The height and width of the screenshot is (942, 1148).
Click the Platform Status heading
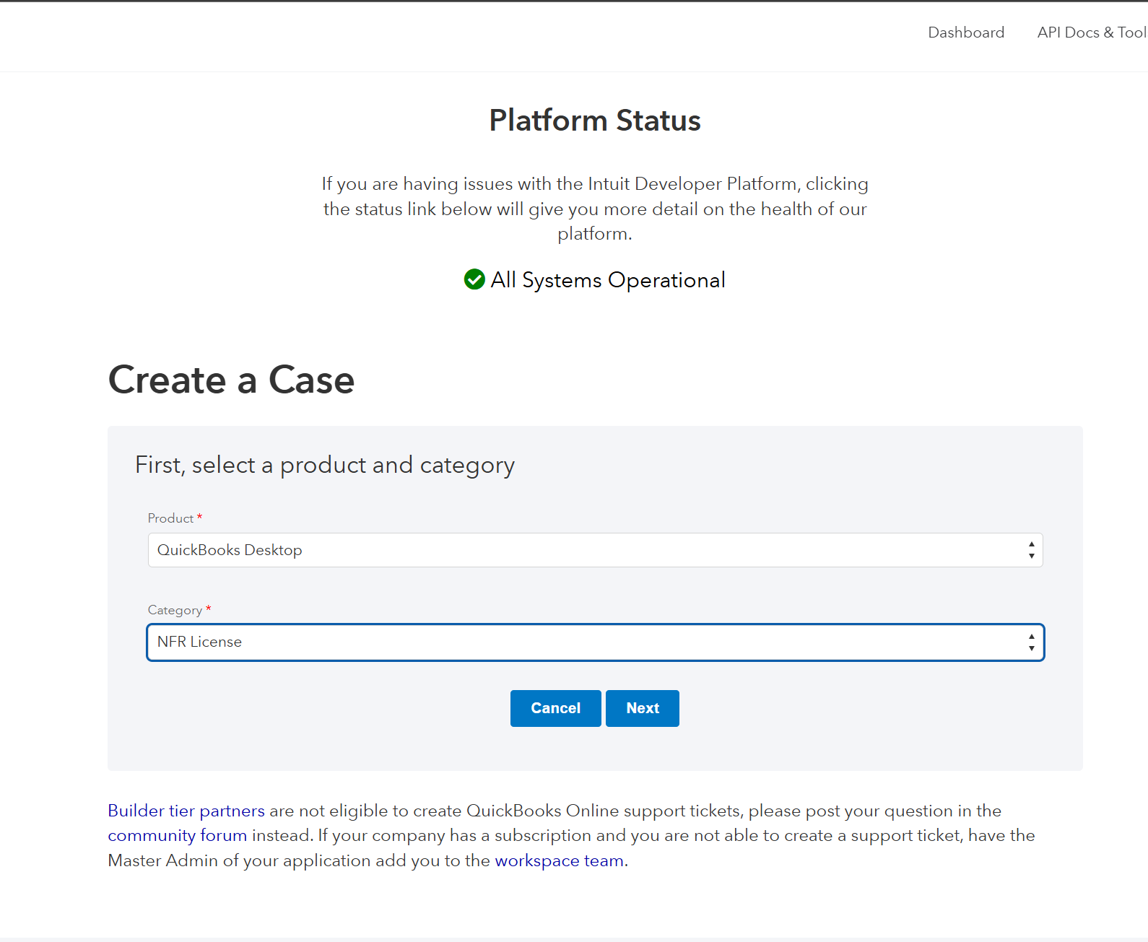[595, 121]
